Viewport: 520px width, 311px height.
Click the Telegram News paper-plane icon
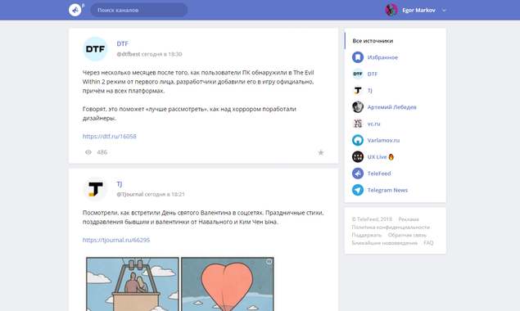coord(358,190)
